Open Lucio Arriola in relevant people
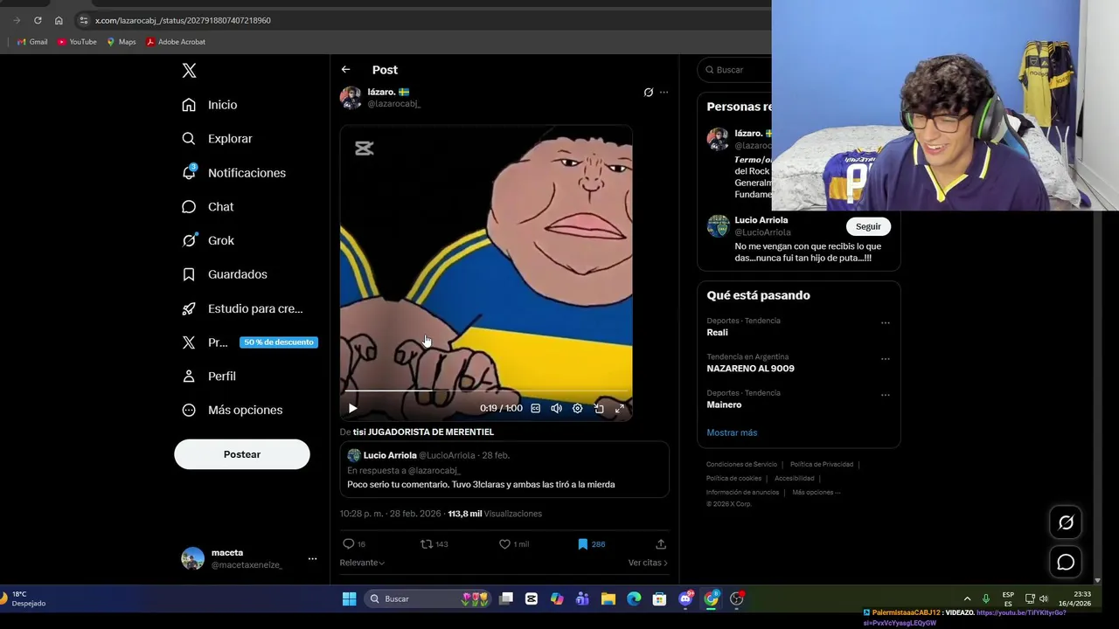1119x629 pixels. click(x=761, y=220)
